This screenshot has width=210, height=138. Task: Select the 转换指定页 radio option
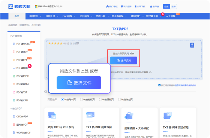[119, 99]
